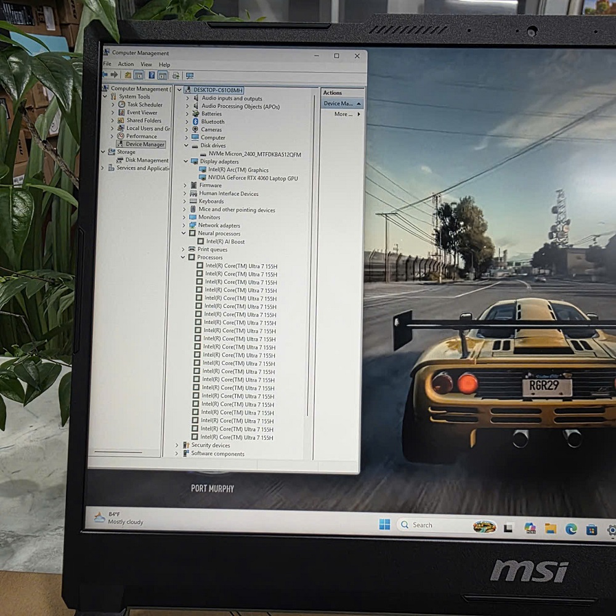This screenshot has width=616, height=616.
Task: Click the monitor icon in the toolbar
Action: (x=190, y=76)
